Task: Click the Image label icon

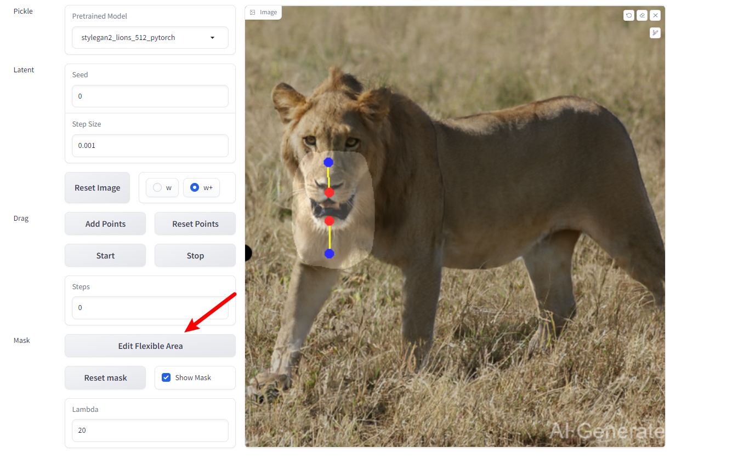Action: point(252,12)
